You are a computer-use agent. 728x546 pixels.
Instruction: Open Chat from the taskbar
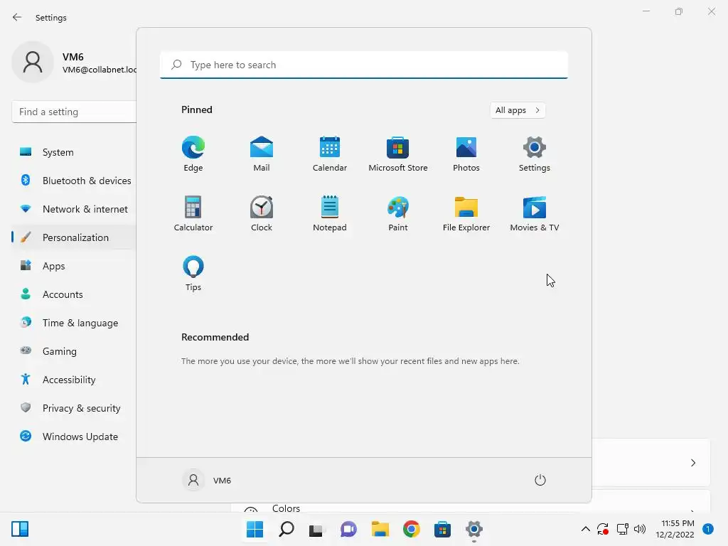(x=348, y=529)
